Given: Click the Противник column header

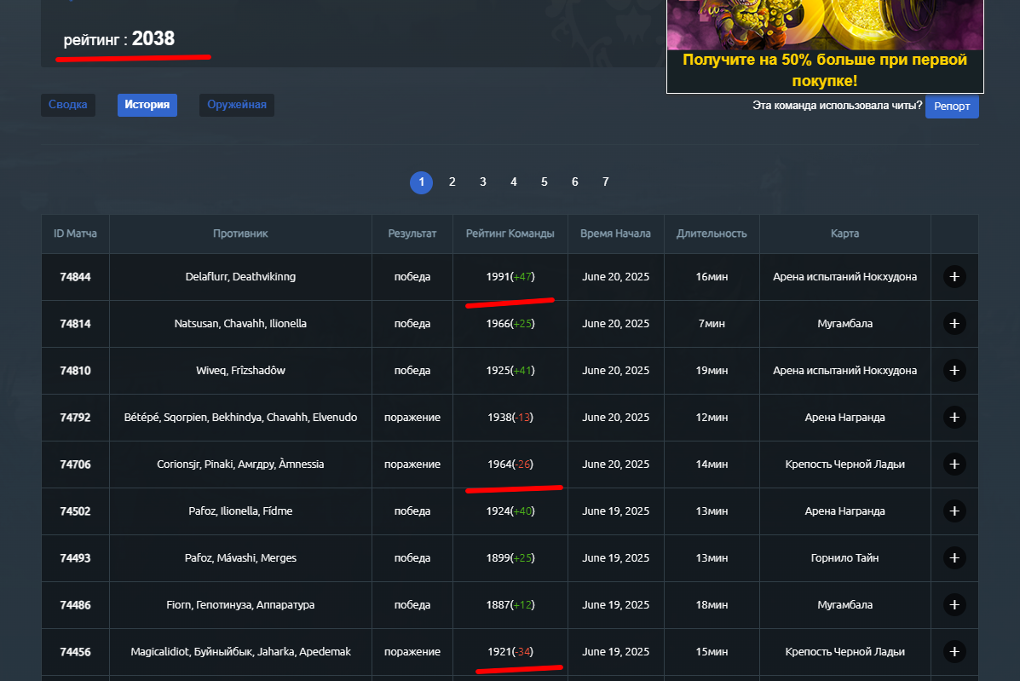Looking at the screenshot, I should 240,234.
